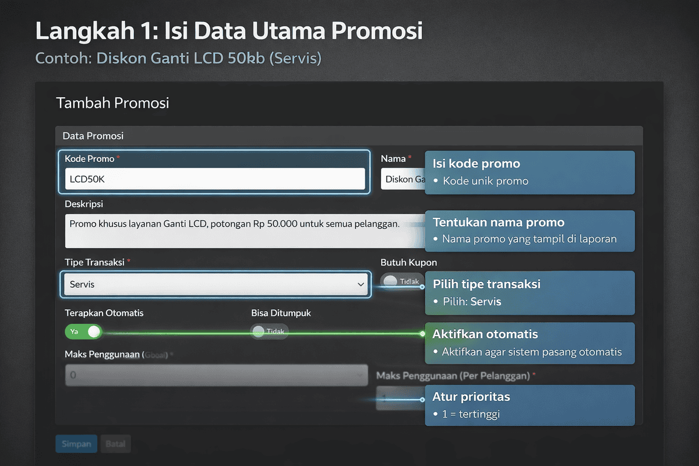This screenshot has width=699, height=466.
Task: Click the Batal button
Action: (115, 443)
